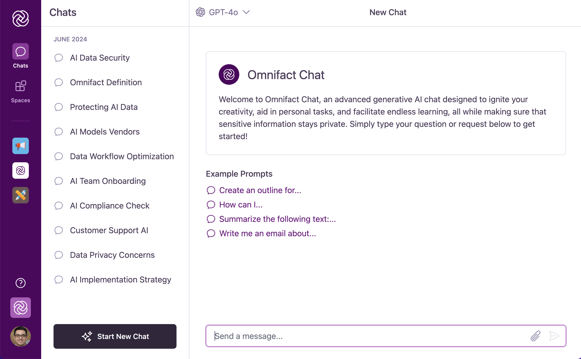
Task: Open the Customer Support AI chat
Action: coord(109,230)
